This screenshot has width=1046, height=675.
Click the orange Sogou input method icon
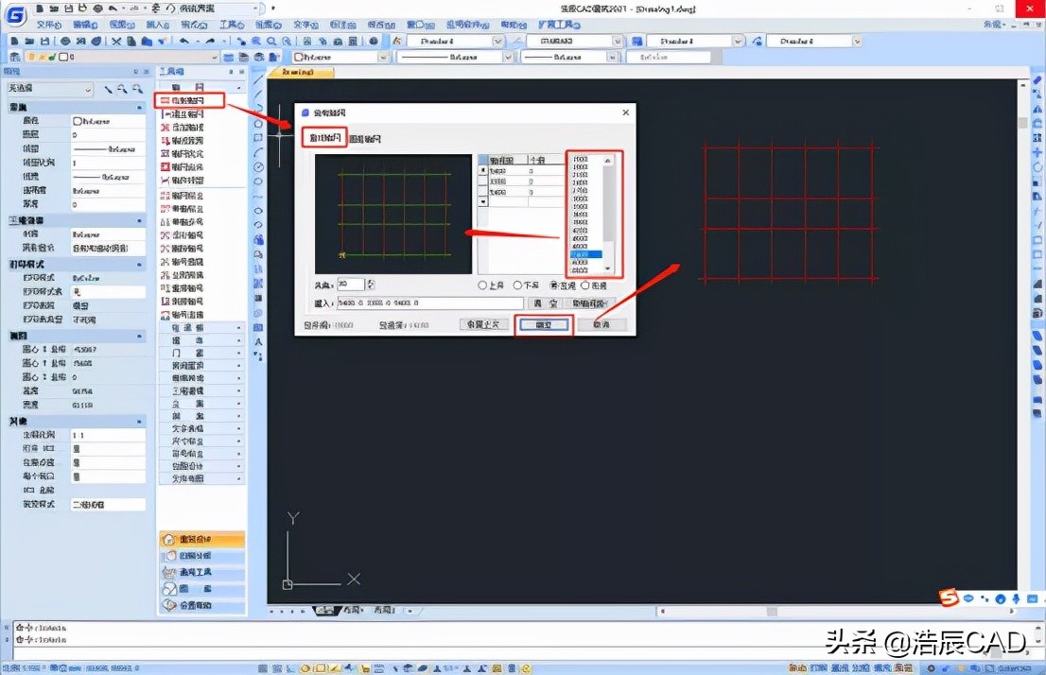point(949,597)
